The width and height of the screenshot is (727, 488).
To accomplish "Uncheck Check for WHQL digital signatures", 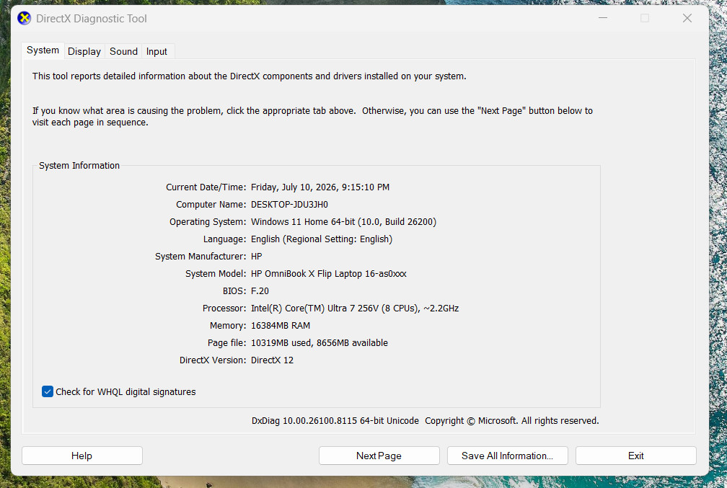I will pyautogui.click(x=48, y=391).
